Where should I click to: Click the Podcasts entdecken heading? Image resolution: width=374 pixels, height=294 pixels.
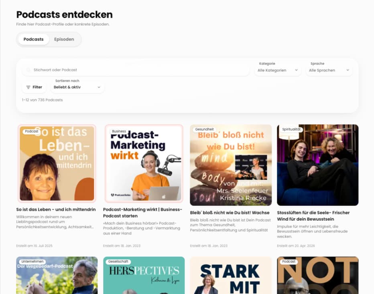(x=64, y=14)
